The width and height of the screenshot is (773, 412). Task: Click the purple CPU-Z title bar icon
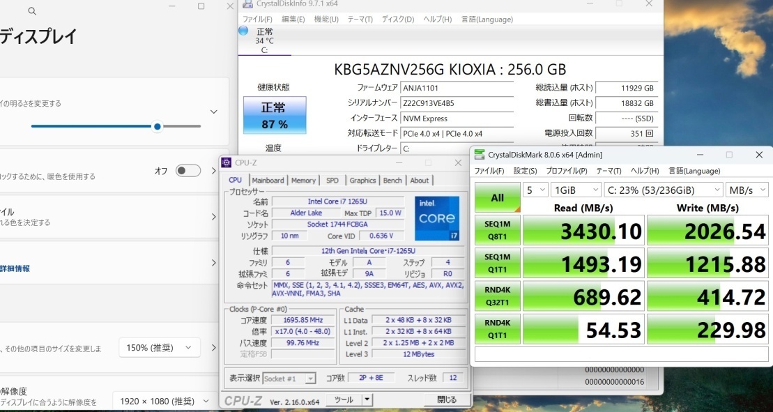pos(227,162)
